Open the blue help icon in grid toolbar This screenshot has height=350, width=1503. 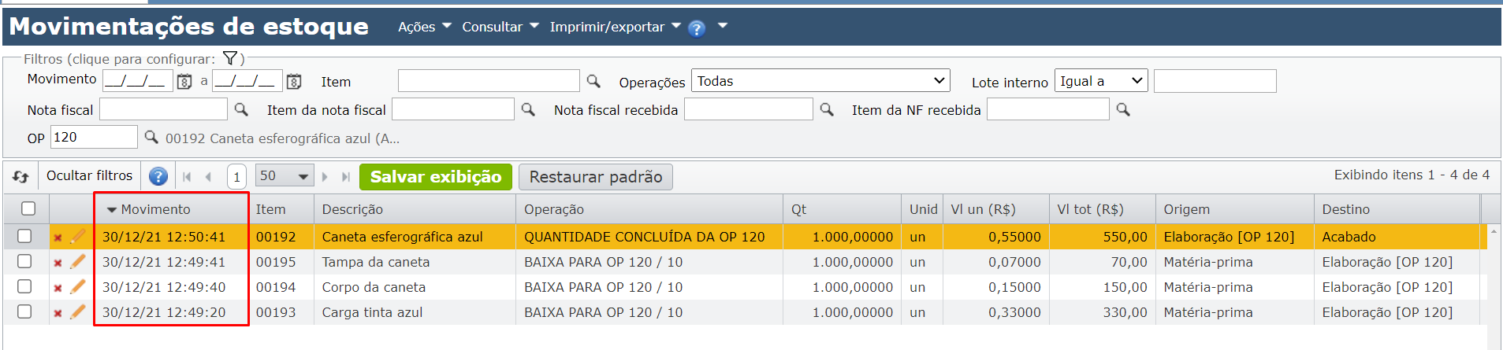[158, 177]
